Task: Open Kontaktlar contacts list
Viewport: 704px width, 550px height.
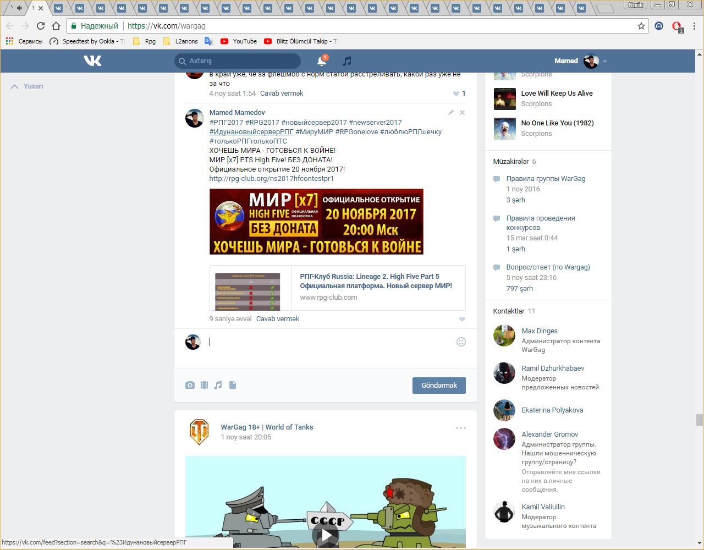Action: (x=509, y=311)
